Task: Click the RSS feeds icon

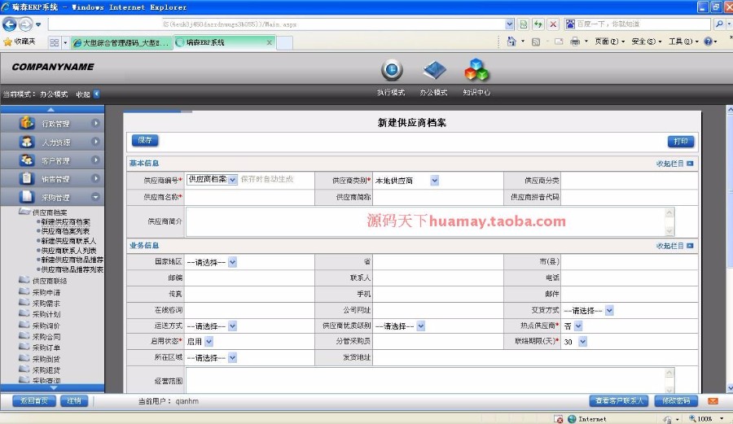Action: click(536, 42)
